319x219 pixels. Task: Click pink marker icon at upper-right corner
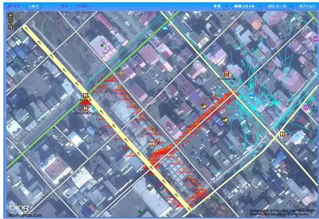(306, 107)
